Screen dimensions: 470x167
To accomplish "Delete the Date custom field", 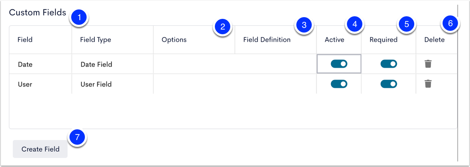I will (x=428, y=64).
